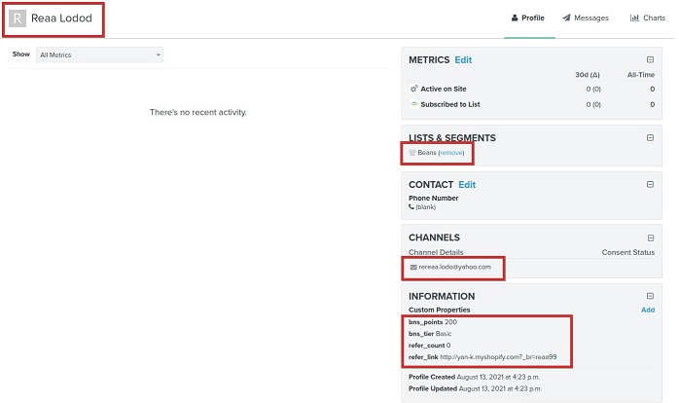Click the bns_points 200 value
The height and width of the screenshot is (403, 679).
pyautogui.click(x=450, y=322)
